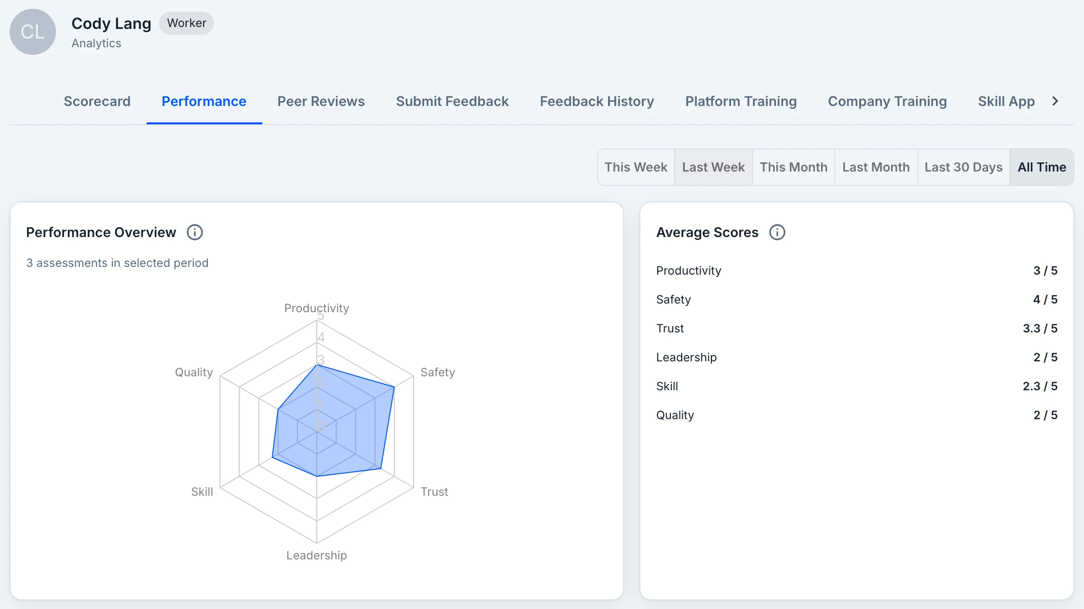The image size is (1084, 609).
Task: Click the Safety radar axis label
Action: (x=438, y=372)
